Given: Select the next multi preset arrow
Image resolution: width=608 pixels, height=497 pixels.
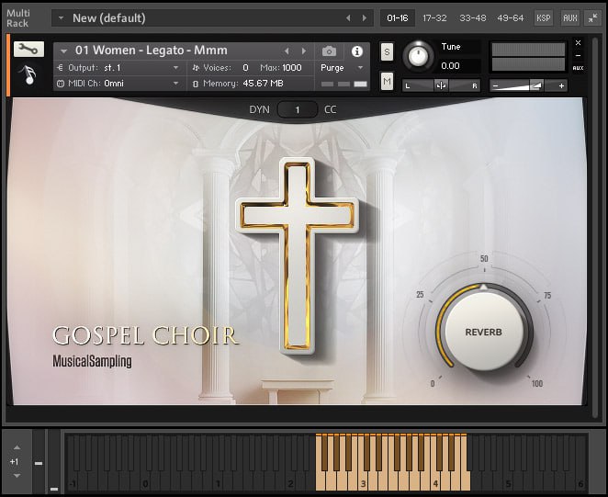Looking at the screenshot, I should tap(364, 17).
